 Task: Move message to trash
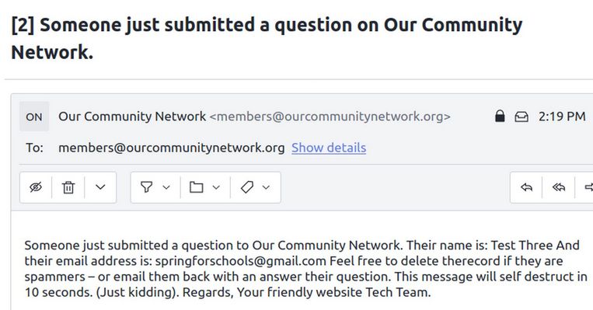(x=68, y=187)
